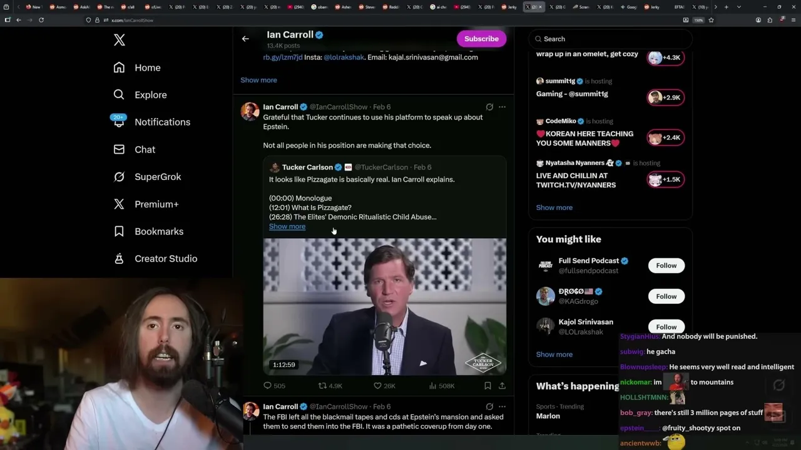Expand the quoted Tucker Carlson tweet text

point(287,226)
